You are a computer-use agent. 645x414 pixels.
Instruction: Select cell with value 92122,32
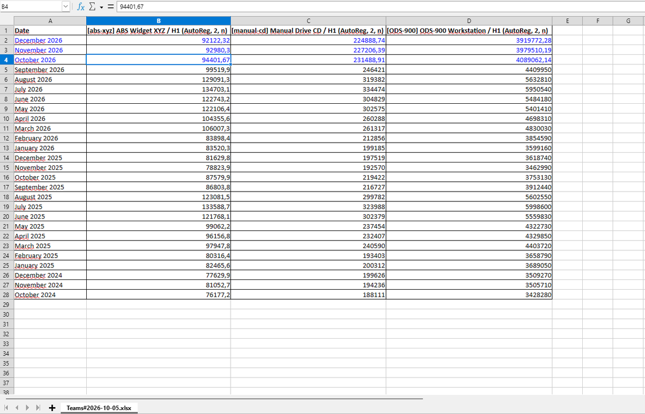click(158, 40)
